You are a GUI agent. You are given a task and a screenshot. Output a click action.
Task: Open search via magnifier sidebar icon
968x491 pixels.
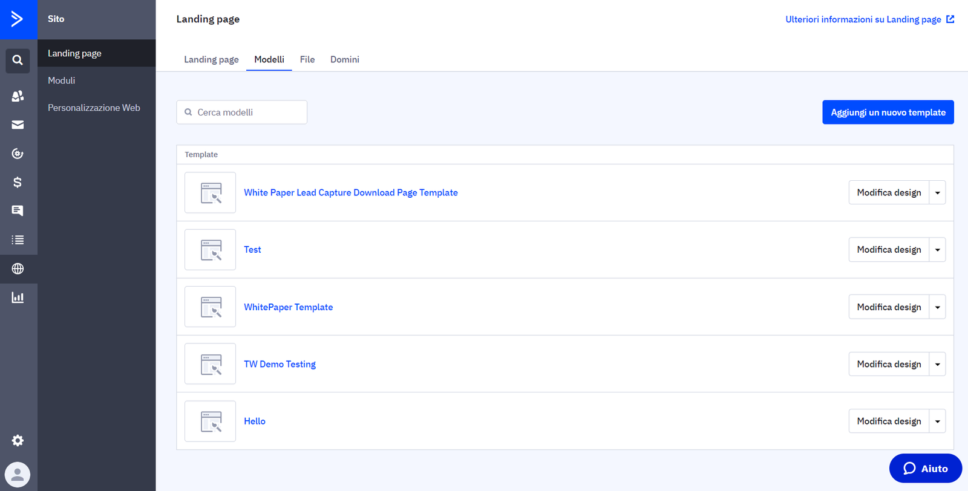pyautogui.click(x=18, y=60)
